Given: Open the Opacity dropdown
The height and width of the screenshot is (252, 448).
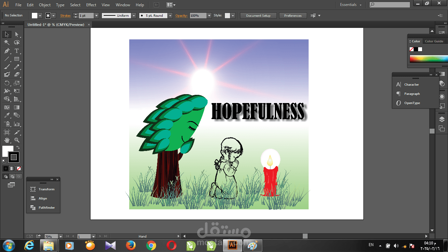Looking at the screenshot, I should pos(209,15).
